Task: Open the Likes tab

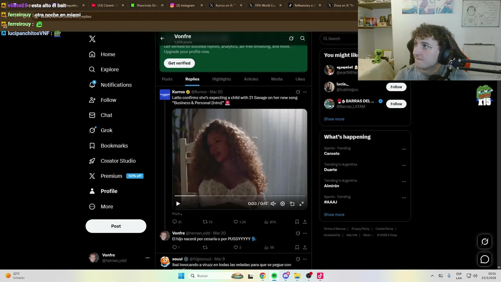Action: point(300,79)
